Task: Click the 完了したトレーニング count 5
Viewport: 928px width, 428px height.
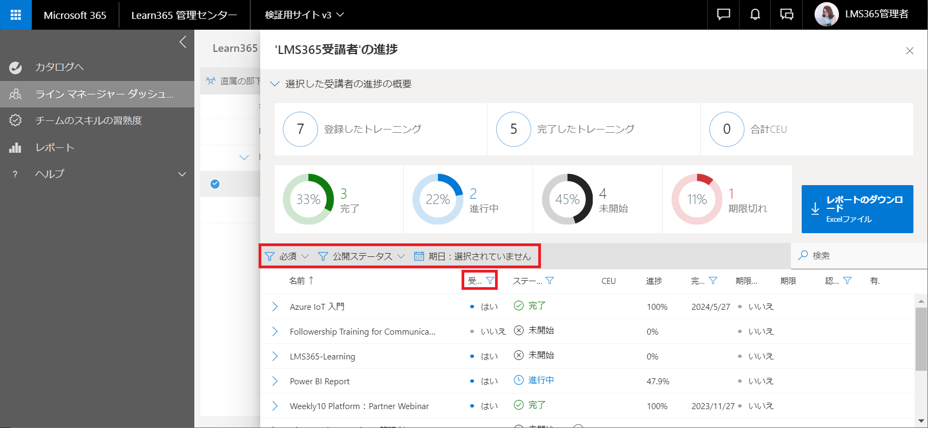Action: coord(513,129)
